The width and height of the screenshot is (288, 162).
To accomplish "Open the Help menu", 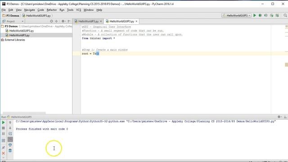I will 99,10.
